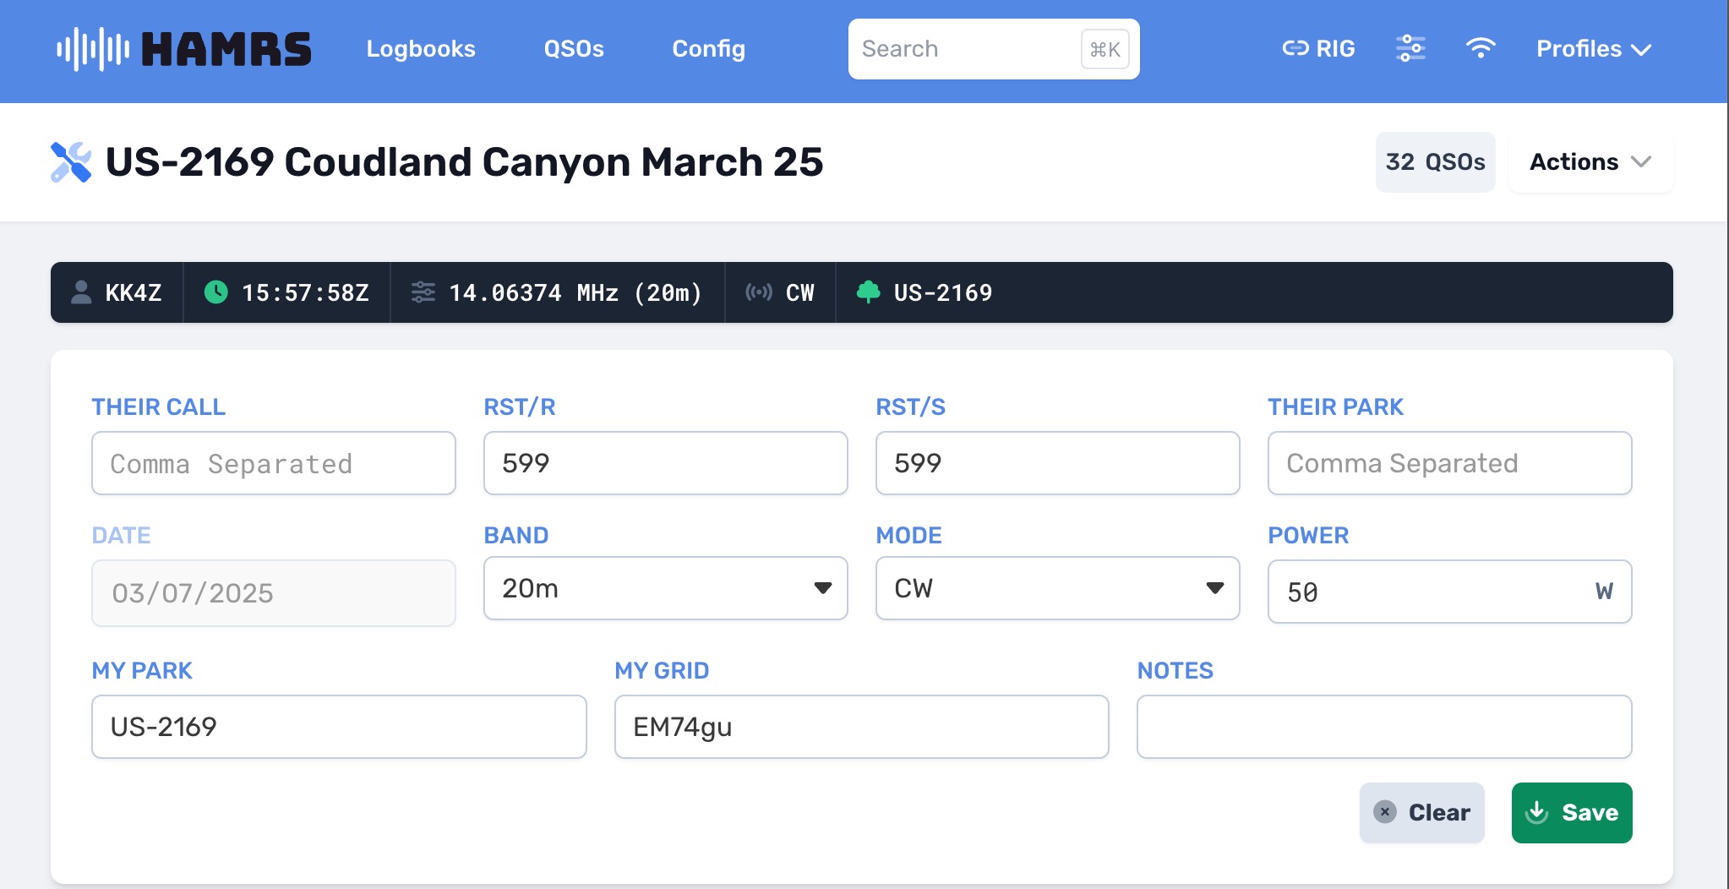This screenshot has height=889, width=1729.
Task: Click the frequency 14.06374 MHz status item
Action: tap(558, 292)
